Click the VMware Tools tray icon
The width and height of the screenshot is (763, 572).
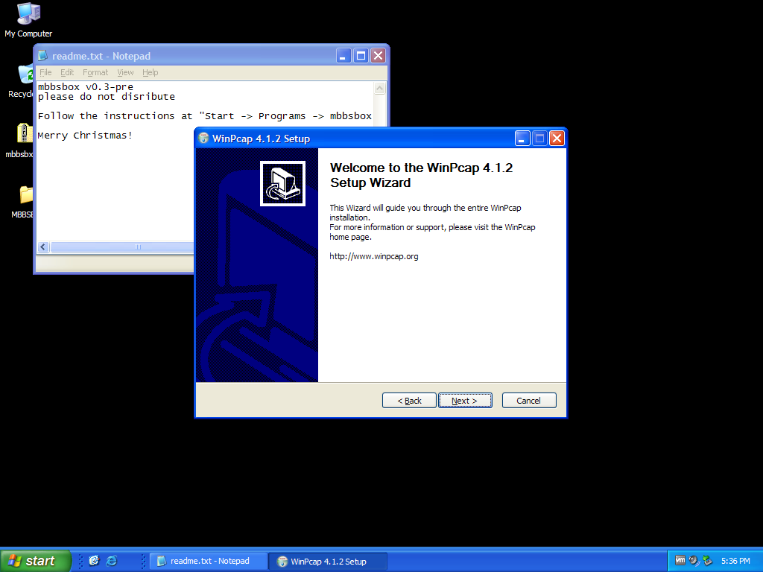point(680,561)
